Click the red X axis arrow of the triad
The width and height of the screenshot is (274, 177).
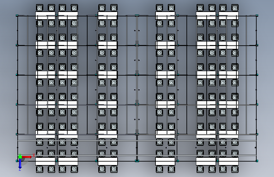(x=27, y=157)
